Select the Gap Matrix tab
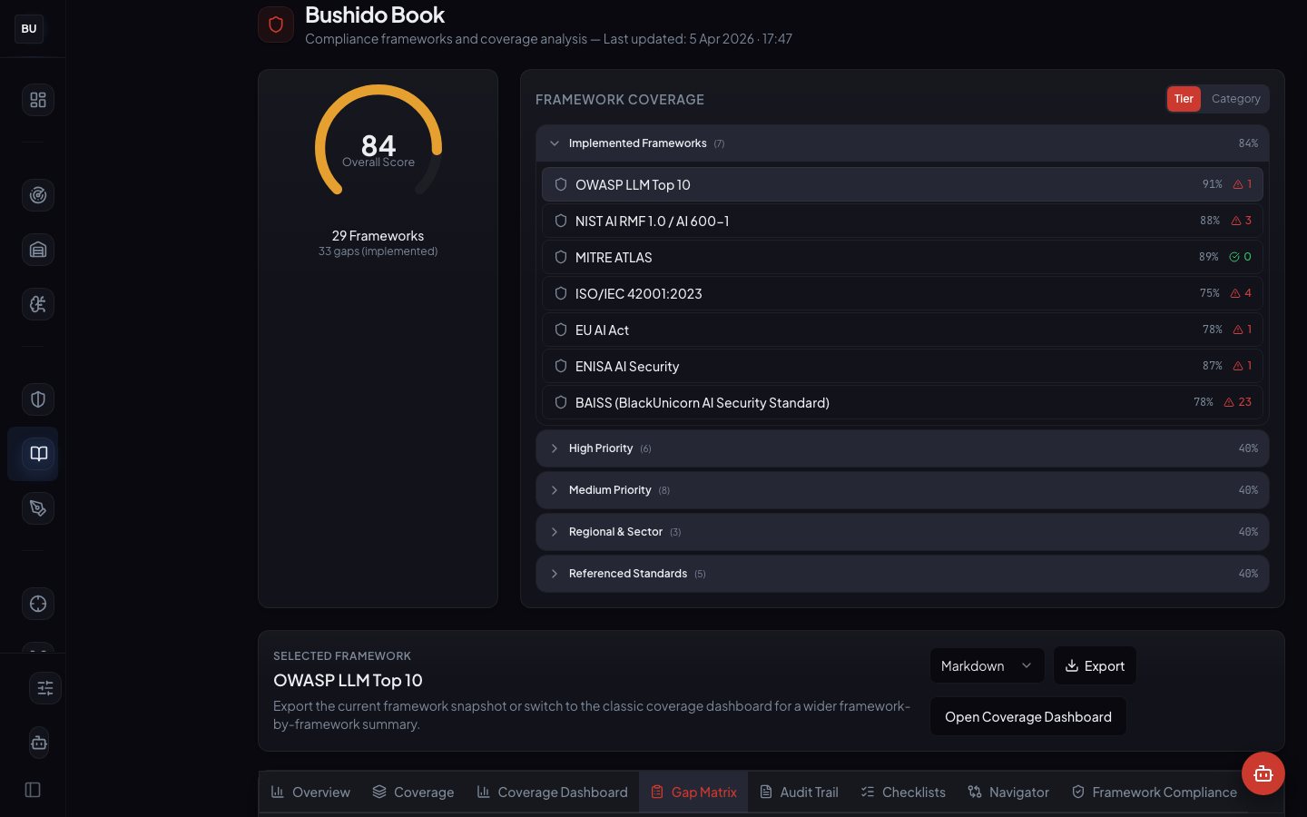This screenshot has height=817, width=1307. pyautogui.click(x=693, y=792)
